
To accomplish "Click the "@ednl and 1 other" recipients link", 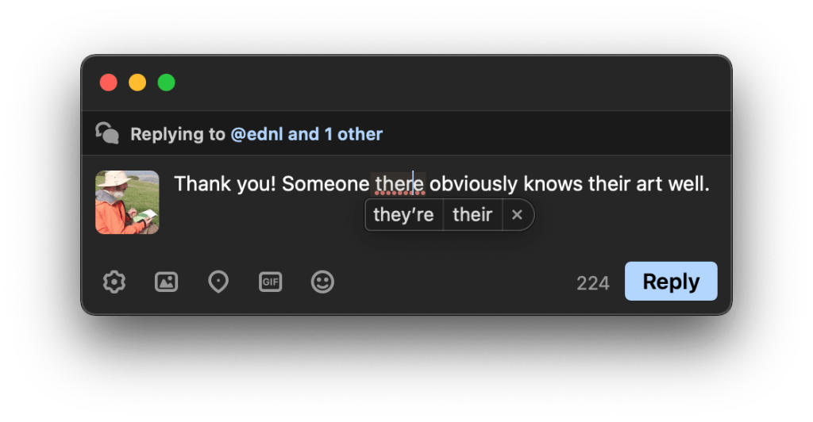I will 306,134.
